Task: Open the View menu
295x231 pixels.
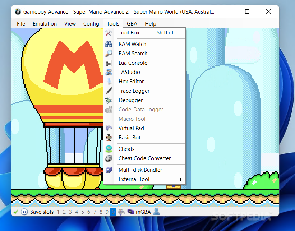Action: coord(70,24)
